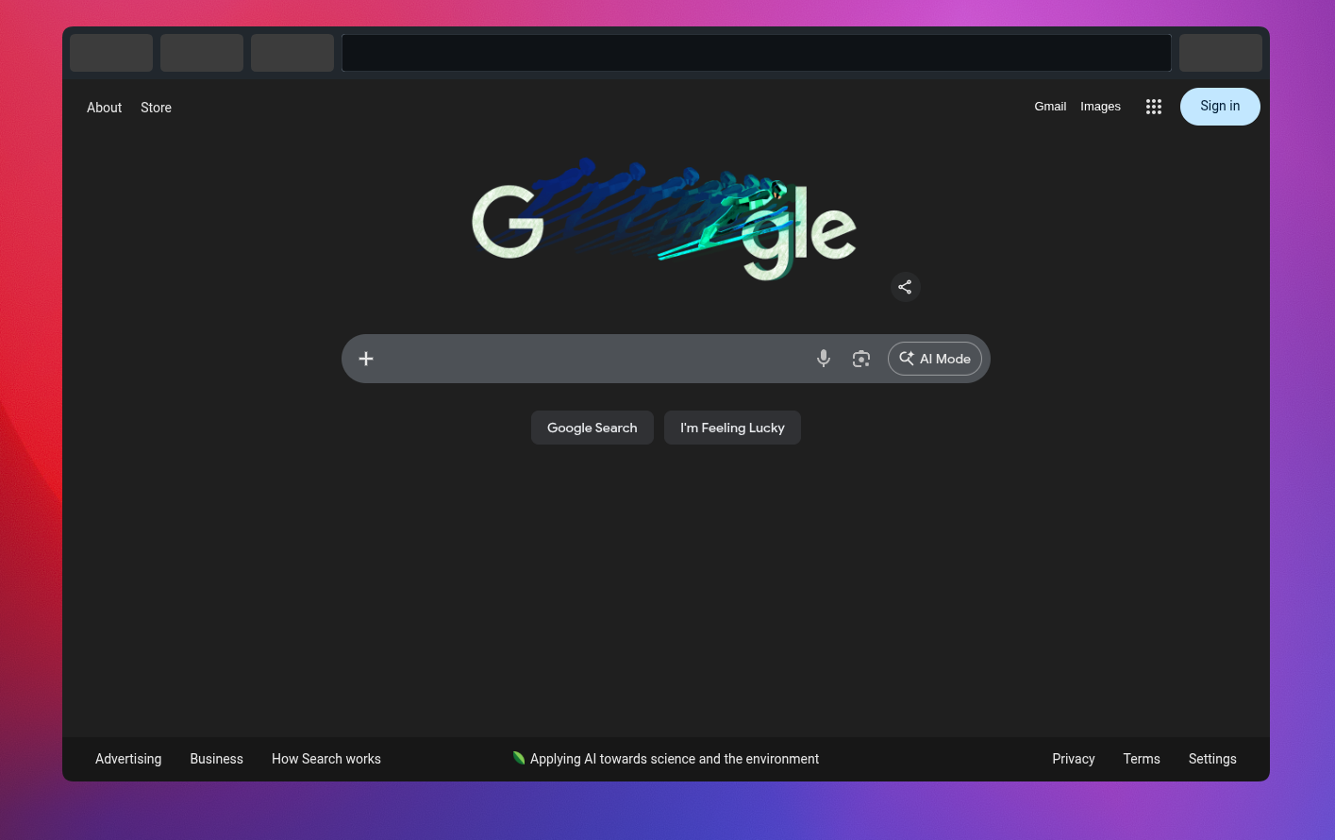Click the AI Mode sparkle icon
The image size is (1335, 840).
907,359
